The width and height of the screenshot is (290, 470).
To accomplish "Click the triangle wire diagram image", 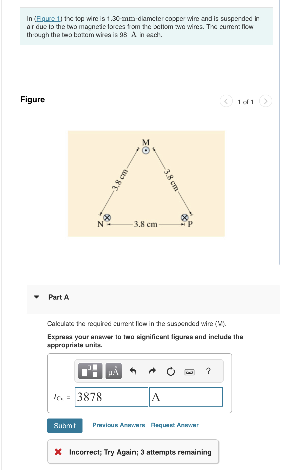I will point(146,184).
